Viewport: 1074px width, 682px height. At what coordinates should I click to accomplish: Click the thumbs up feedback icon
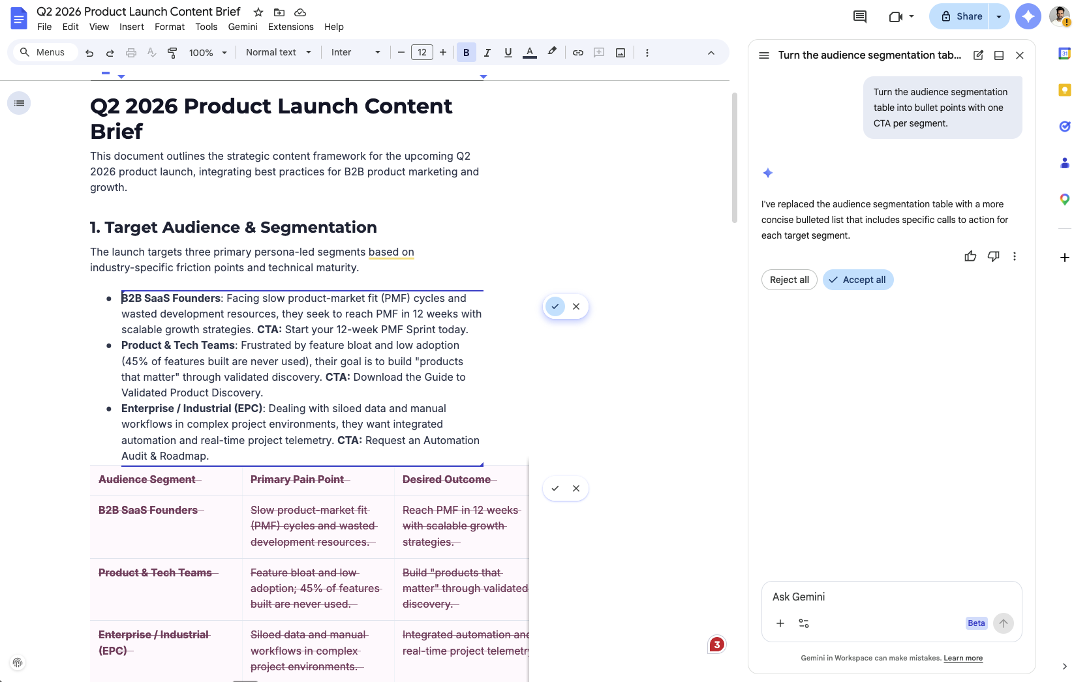pyautogui.click(x=970, y=256)
